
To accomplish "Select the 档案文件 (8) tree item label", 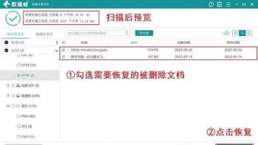I will (30, 86).
